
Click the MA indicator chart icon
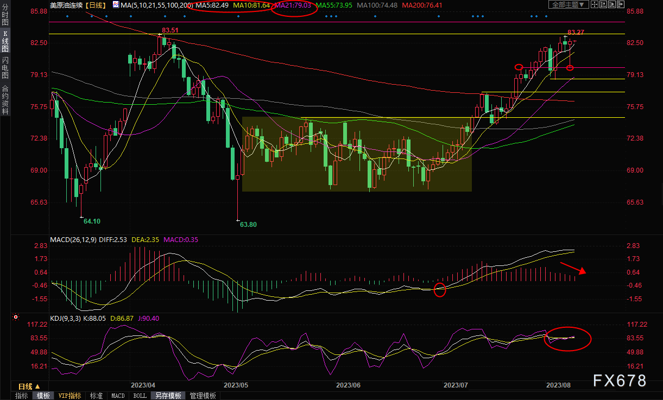pos(116,4)
